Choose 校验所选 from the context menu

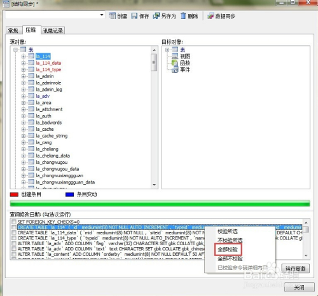click(x=228, y=231)
